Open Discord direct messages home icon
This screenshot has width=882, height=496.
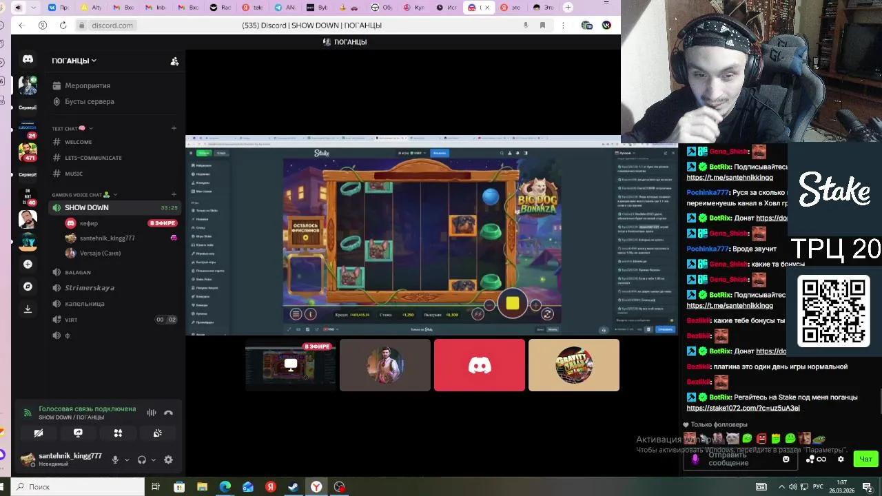tap(28, 59)
